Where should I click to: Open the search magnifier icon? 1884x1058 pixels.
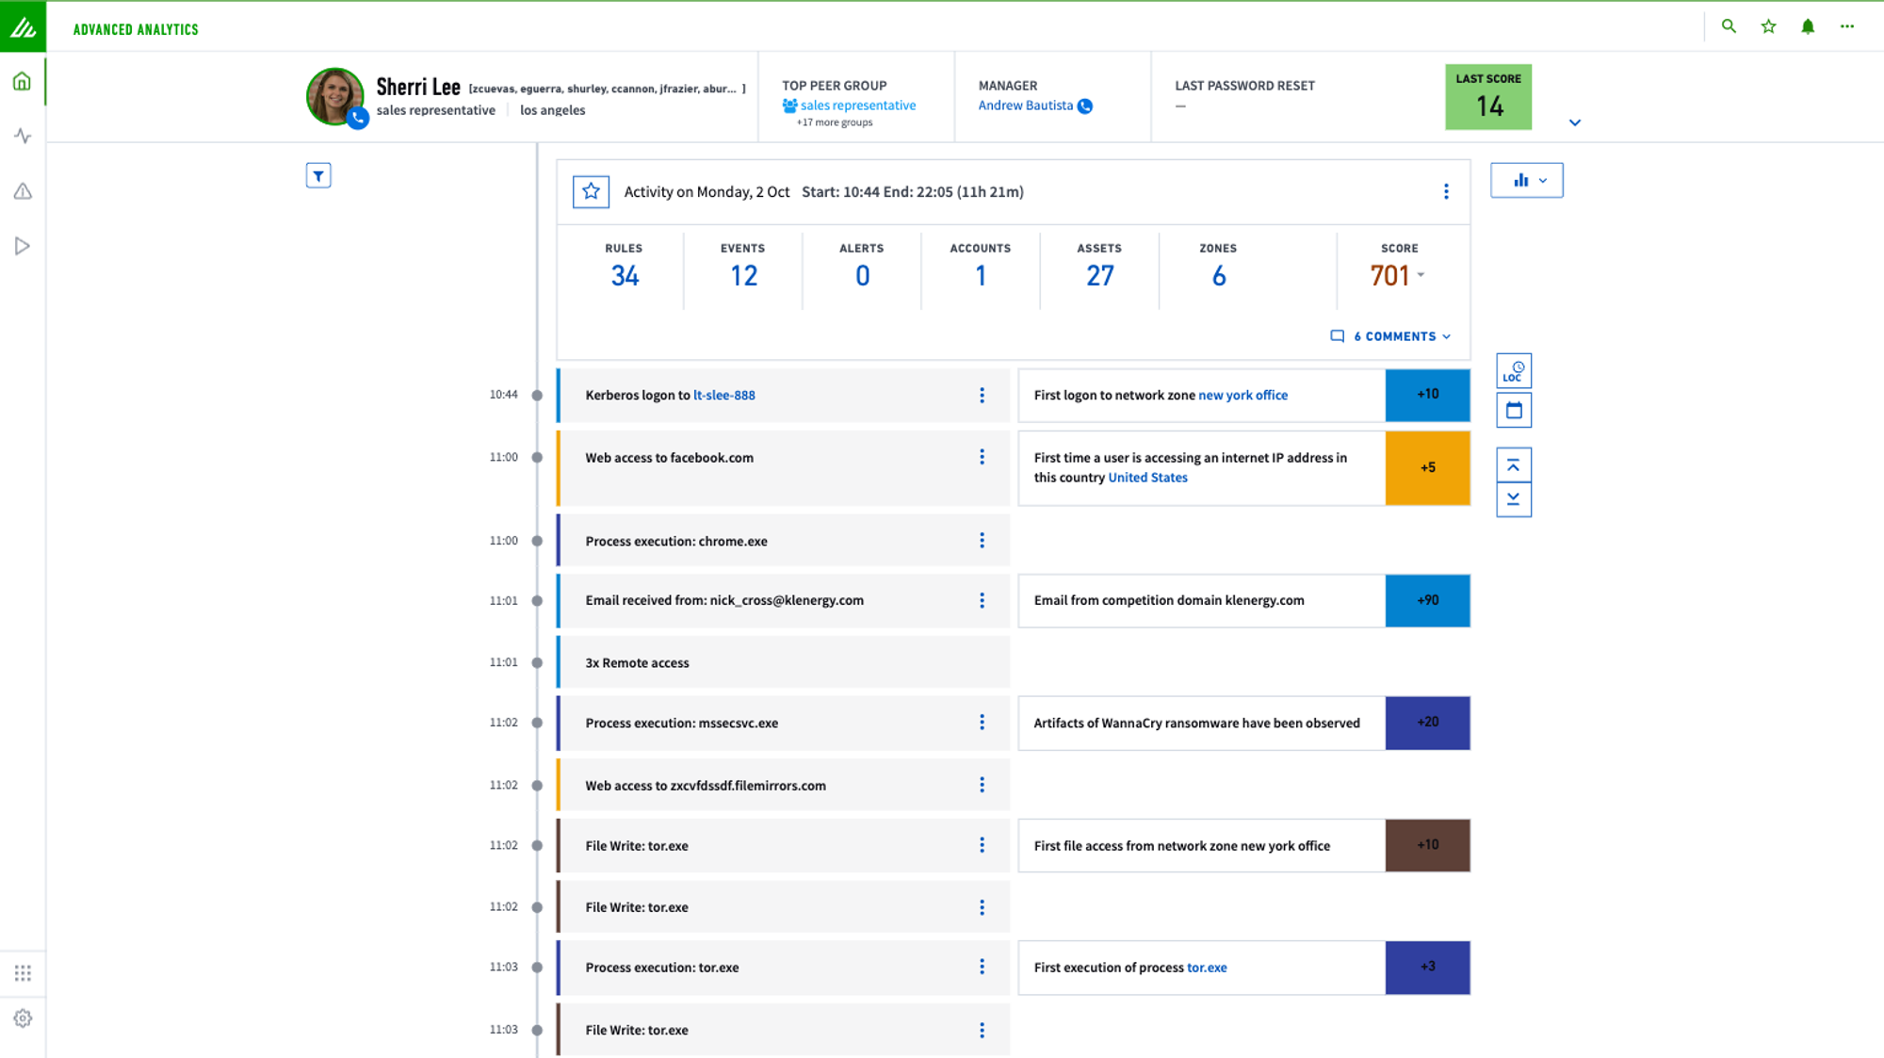point(1729,26)
